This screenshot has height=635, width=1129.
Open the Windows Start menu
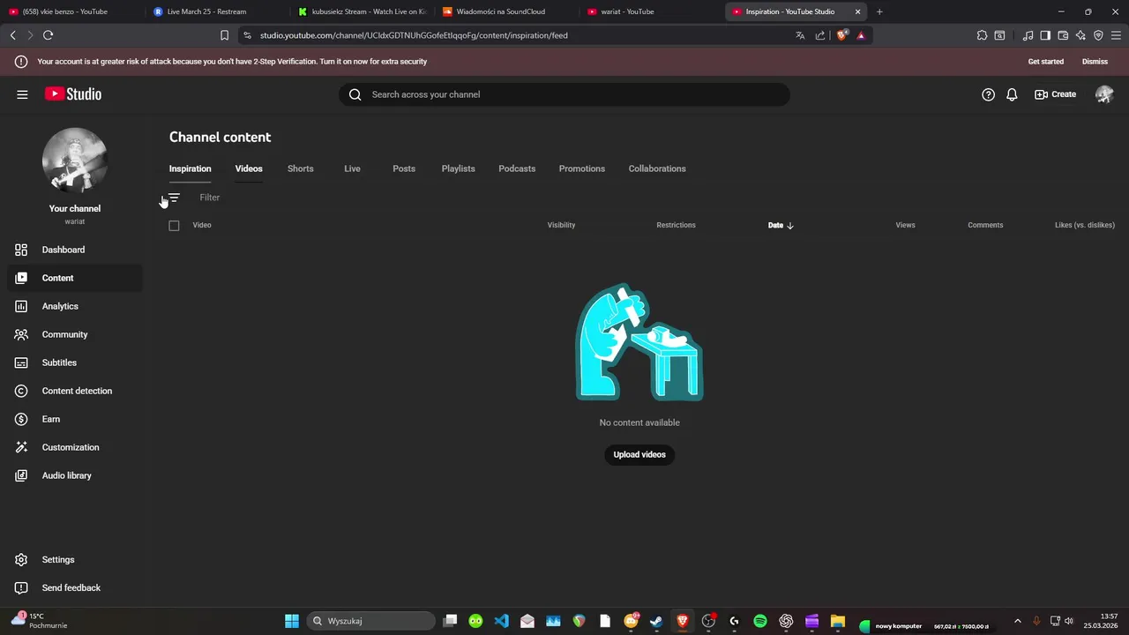pos(292,621)
